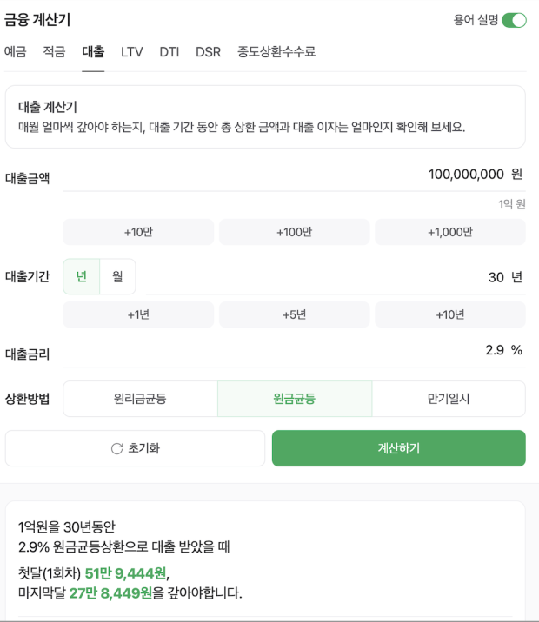The width and height of the screenshot is (539, 622).
Task: Add +5년 to loan period
Action: point(294,314)
